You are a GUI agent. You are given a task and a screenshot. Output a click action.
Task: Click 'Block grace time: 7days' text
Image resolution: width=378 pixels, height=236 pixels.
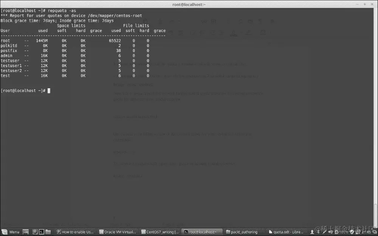pyautogui.click(x=28, y=21)
